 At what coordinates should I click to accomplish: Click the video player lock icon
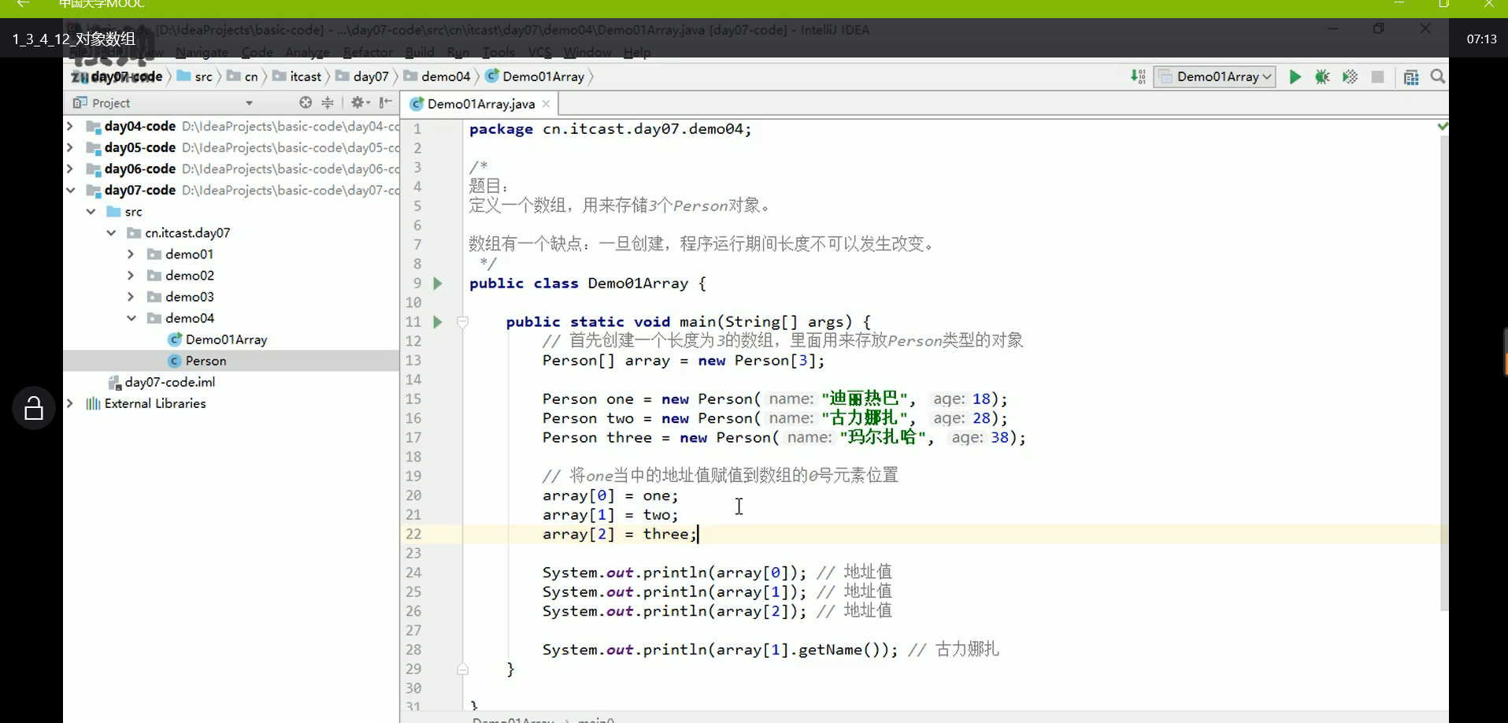[33, 408]
